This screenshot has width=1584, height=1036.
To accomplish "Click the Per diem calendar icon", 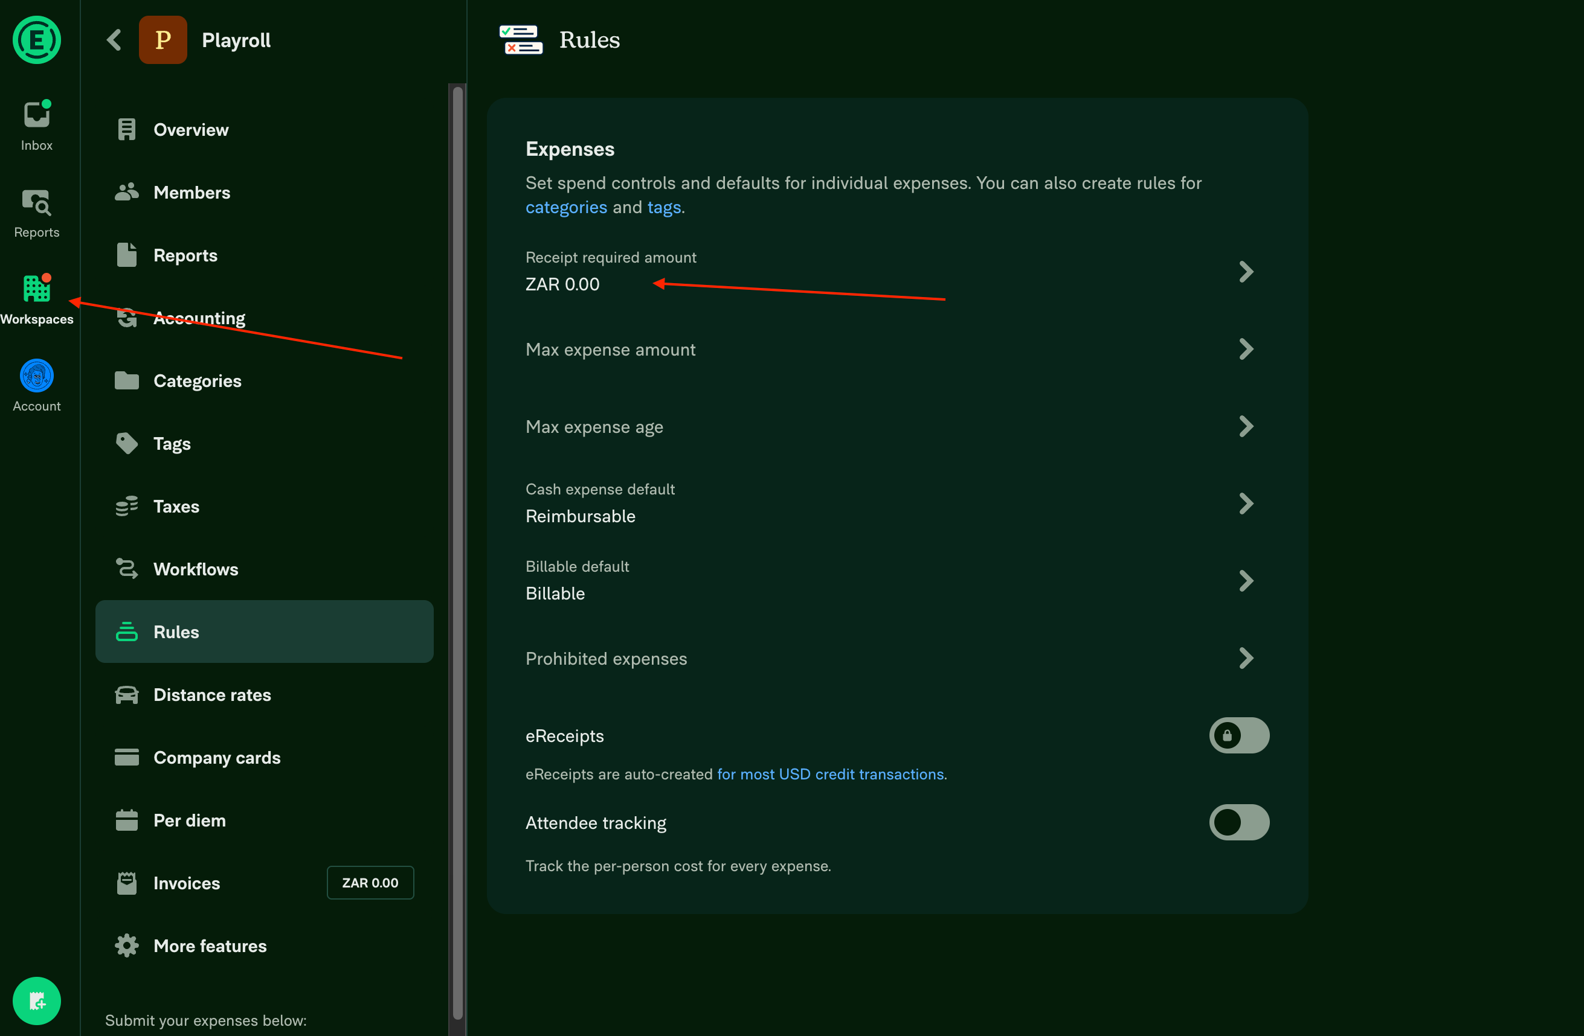I will pyautogui.click(x=126, y=820).
